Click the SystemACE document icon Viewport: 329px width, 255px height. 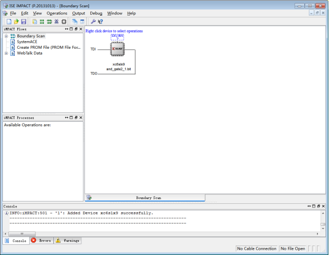(x=13, y=42)
